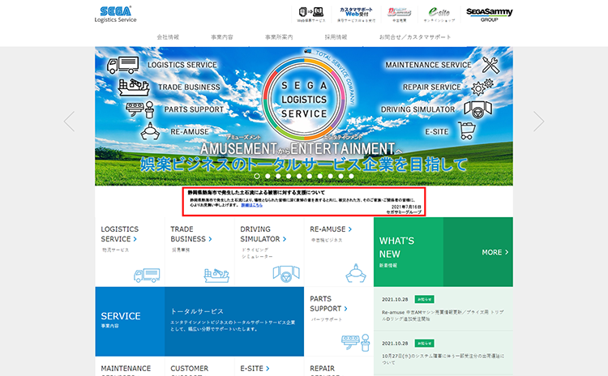608x376 pixels.
Task: Click the cargo ship icon under Trade Business
Action: (216, 275)
